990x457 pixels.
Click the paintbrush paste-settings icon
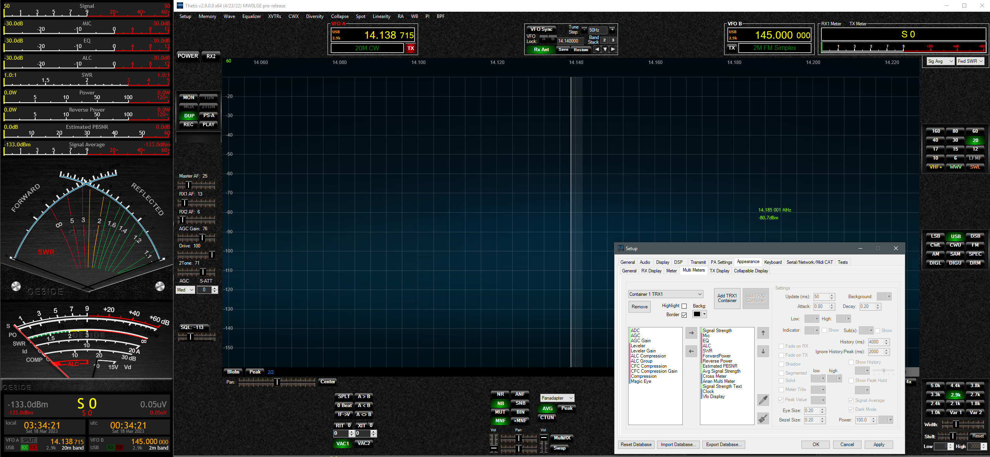pyautogui.click(x=763, y=418)
